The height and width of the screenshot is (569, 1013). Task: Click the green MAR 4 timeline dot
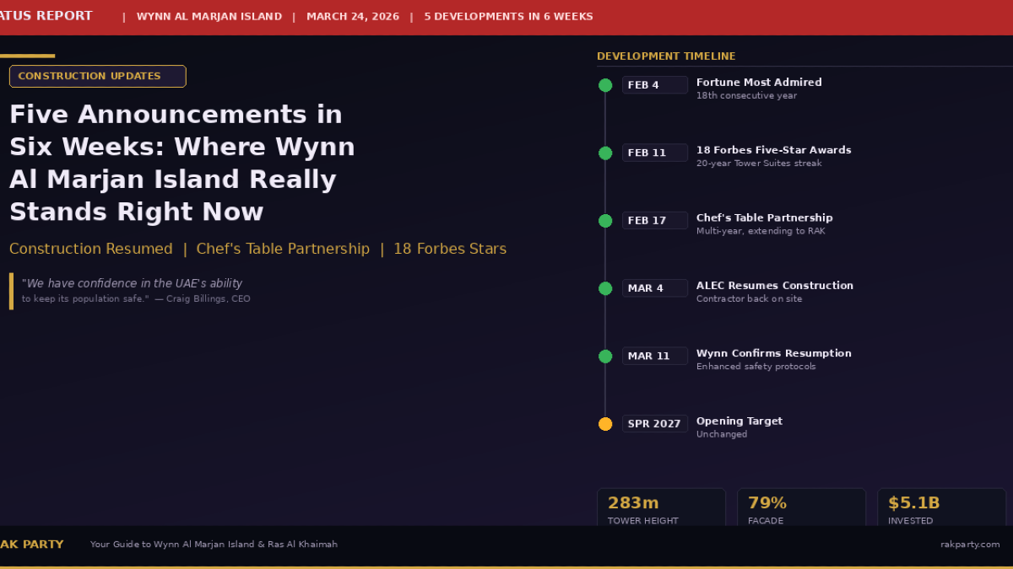tap(605, 288)
